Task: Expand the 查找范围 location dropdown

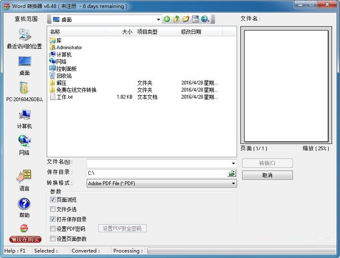Action: (x=159, y=19)
